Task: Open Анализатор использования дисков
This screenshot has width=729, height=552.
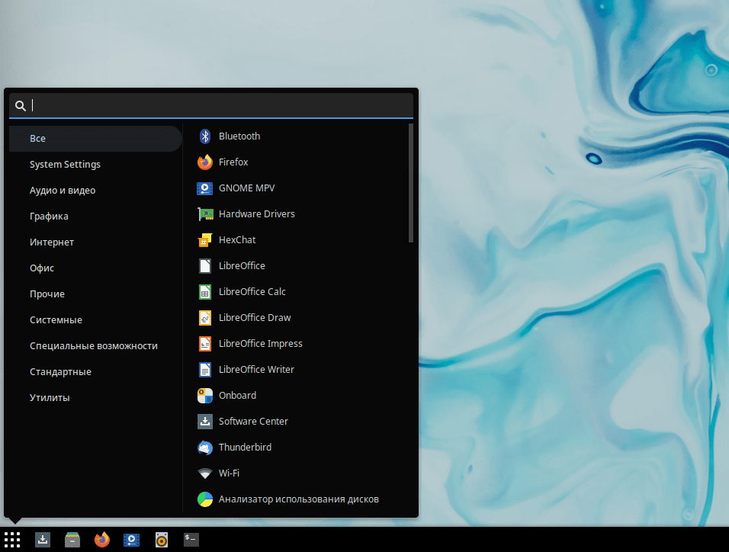Action: [298, 499]
